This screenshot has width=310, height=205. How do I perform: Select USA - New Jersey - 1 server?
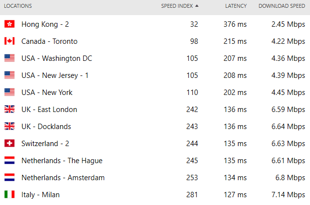(155, 75)
